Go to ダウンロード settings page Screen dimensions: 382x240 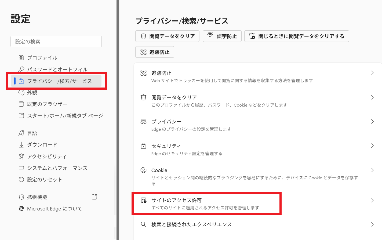[42, 145]
